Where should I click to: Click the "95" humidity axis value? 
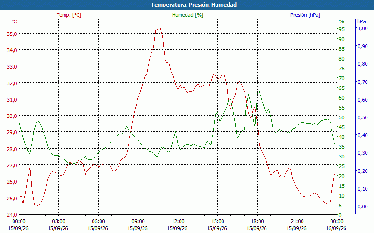click(x=342, y=29)
